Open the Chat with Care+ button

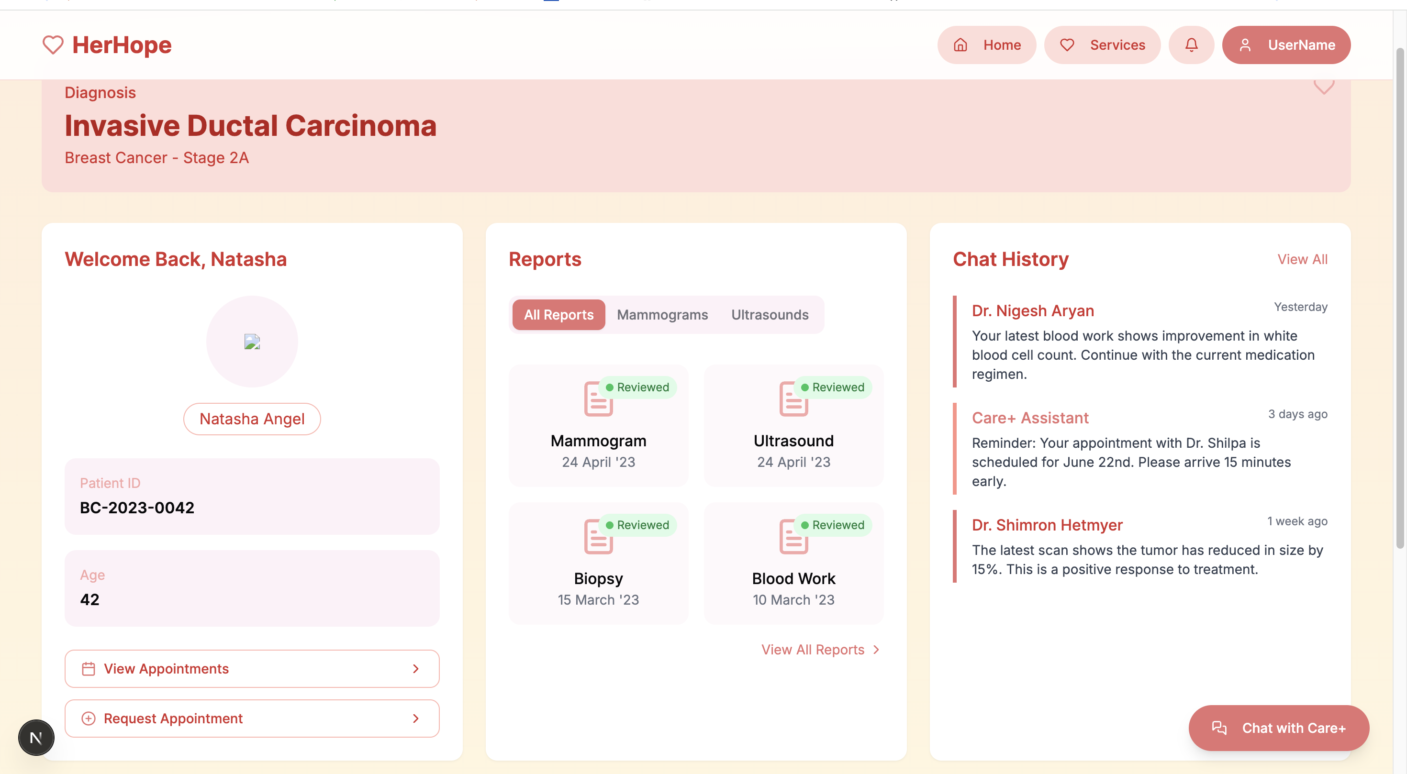(x=1278, y=728)
